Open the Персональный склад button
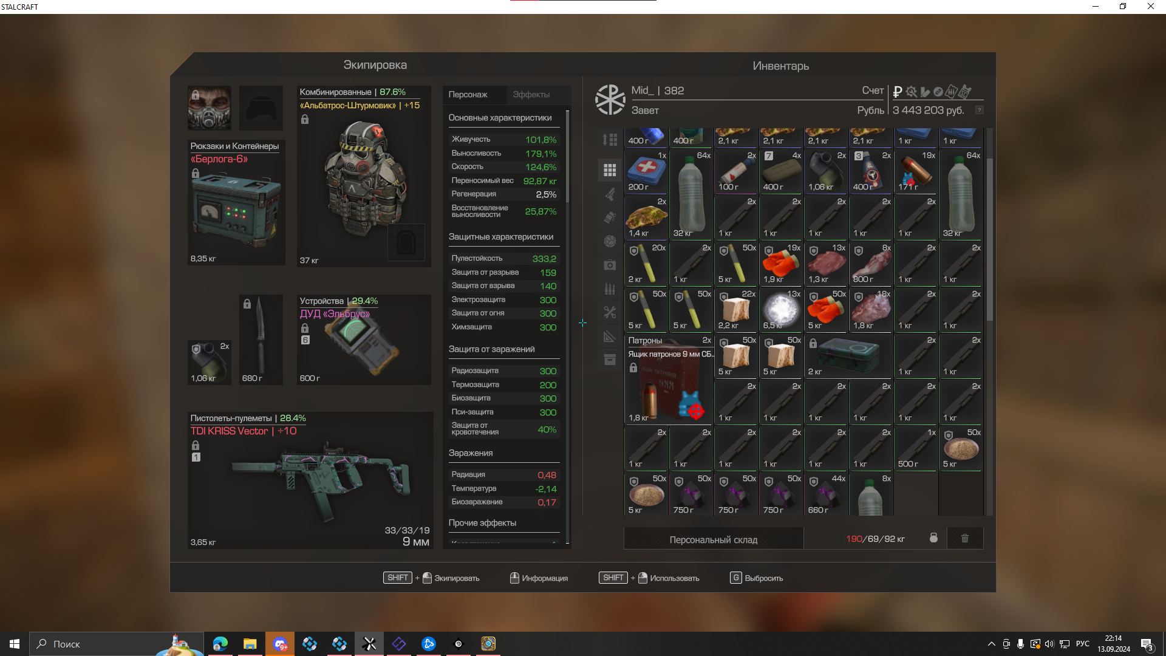This screenshot has height=656, width=1166. (714, 539)
